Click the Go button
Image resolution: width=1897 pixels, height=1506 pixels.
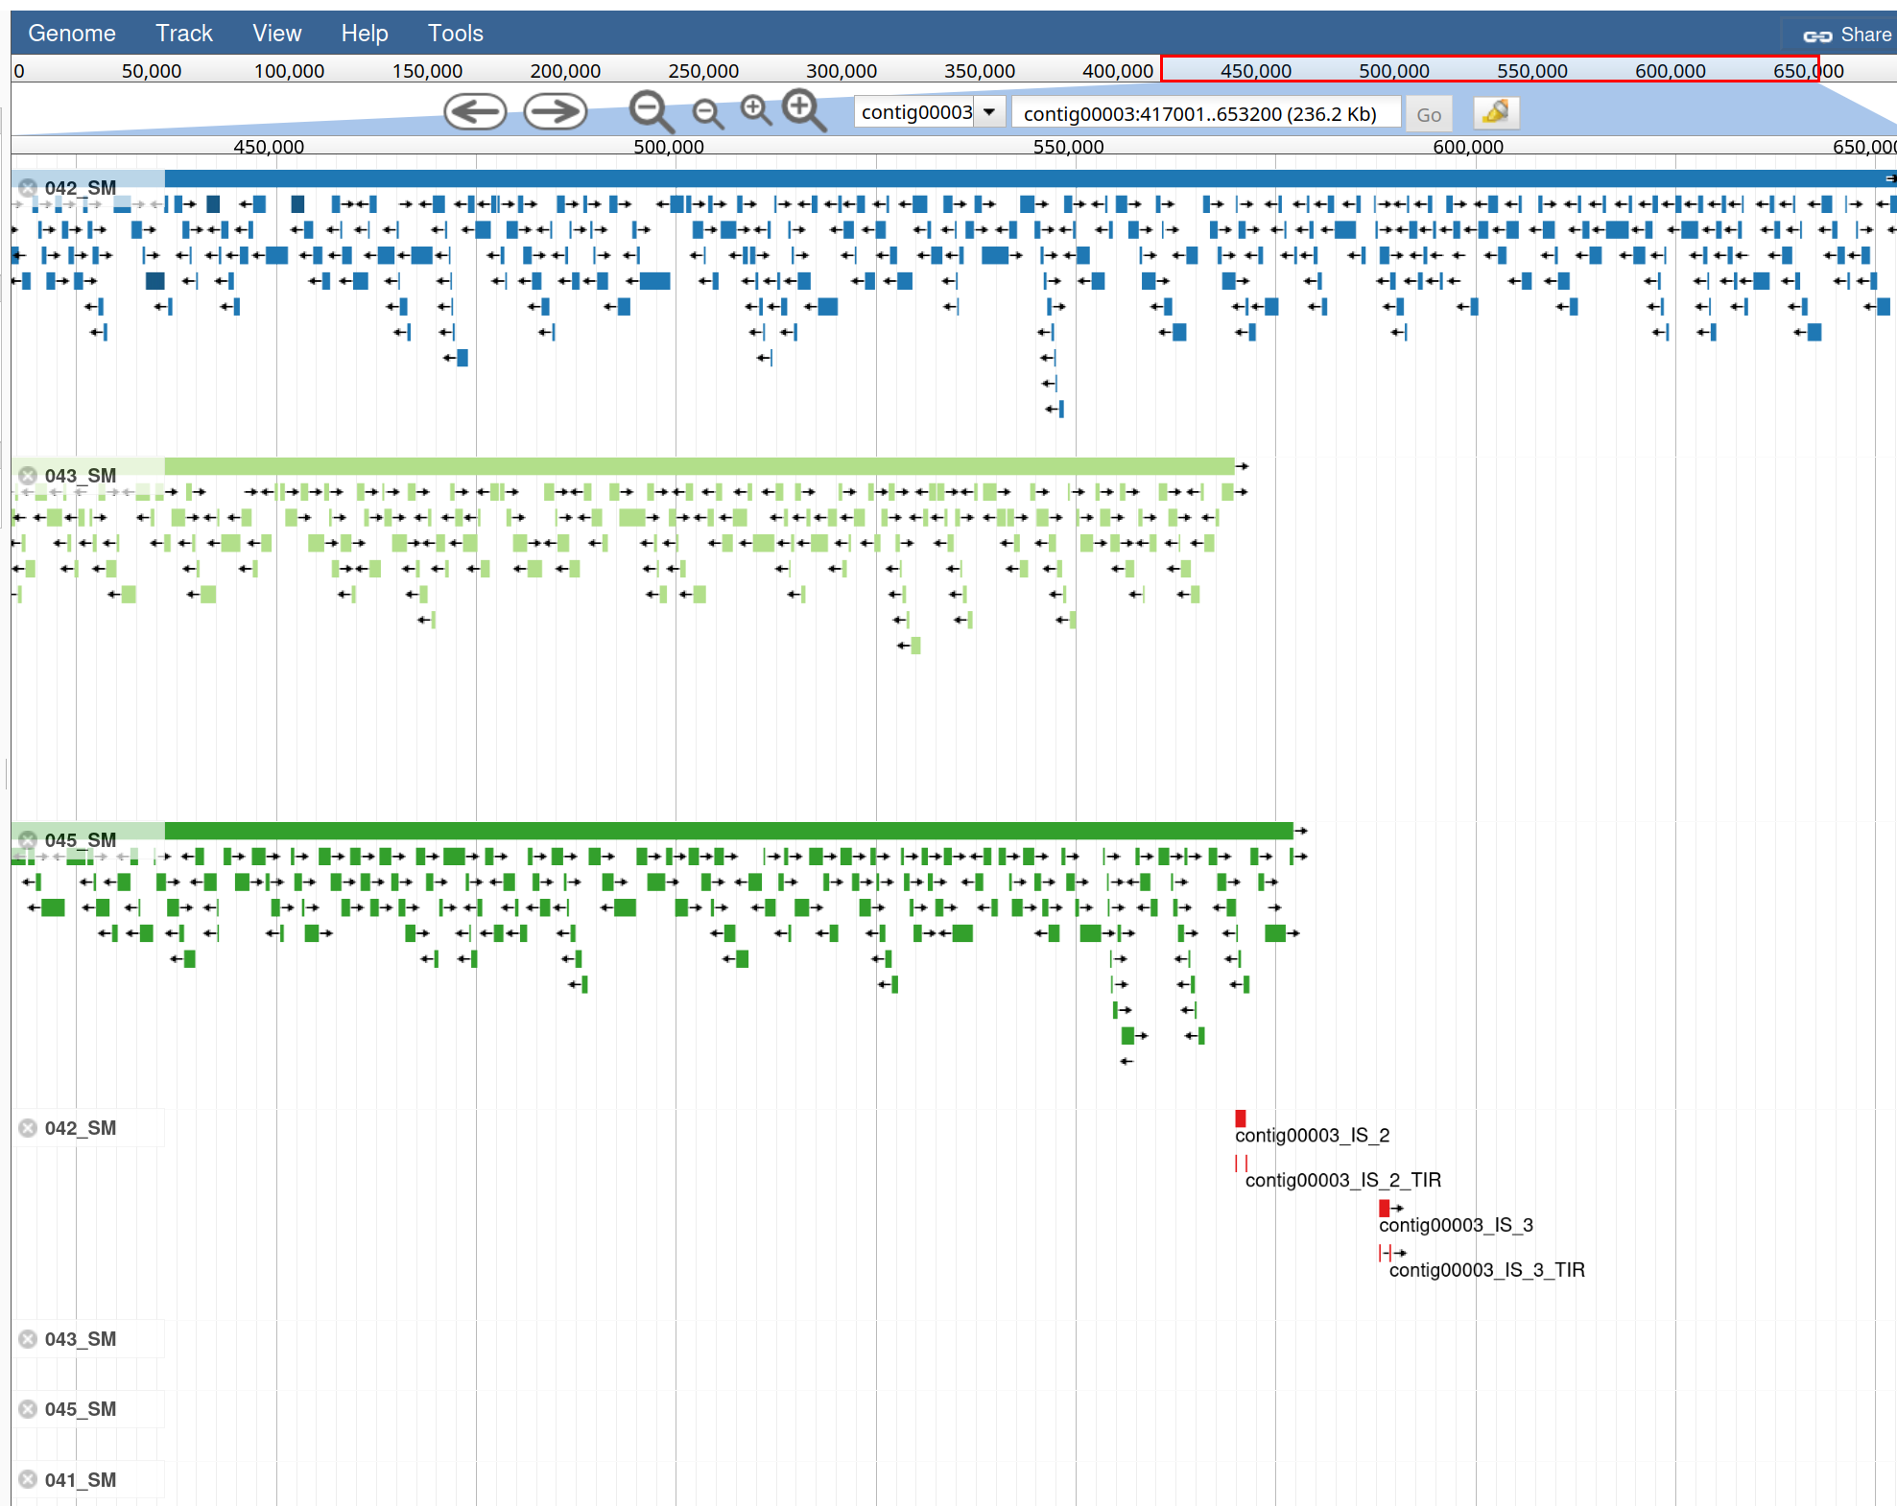[1428, 114]
